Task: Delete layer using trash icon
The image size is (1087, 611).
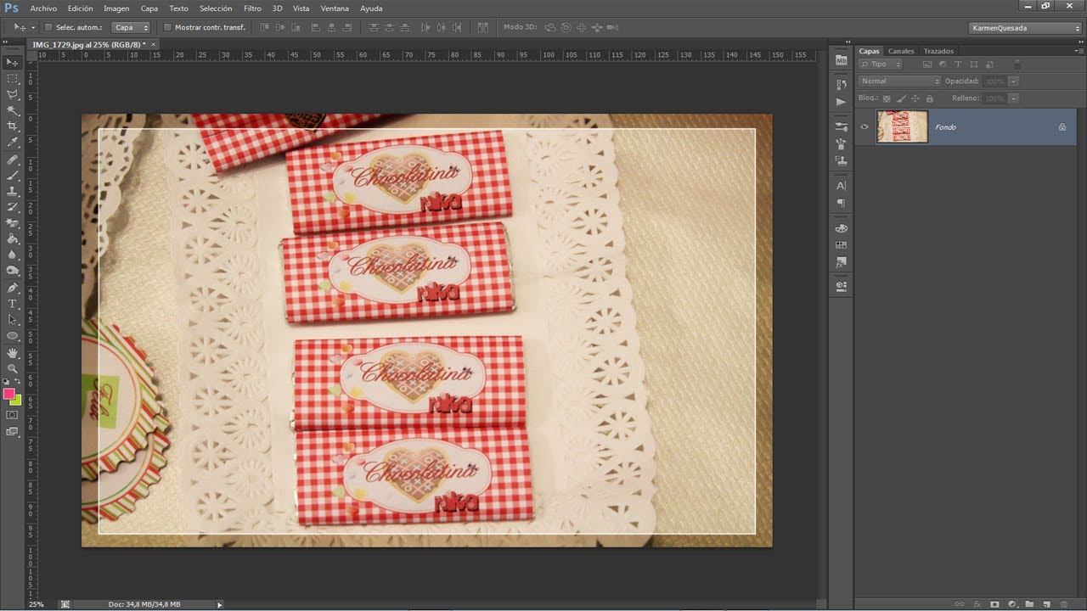Action: tap(1064, 603)
